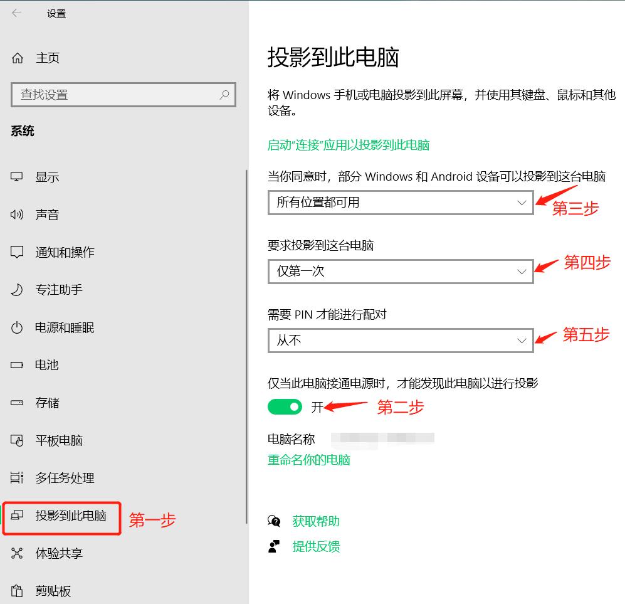Navigate back with the arrow button
625x604 pixels.
16,13
